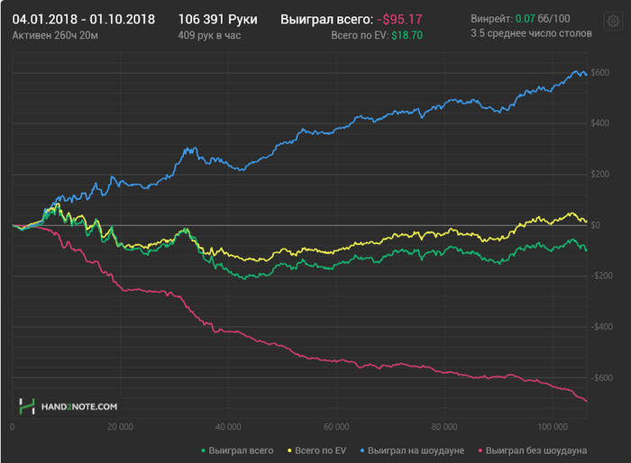Click the 'Всего по EV:' header label
This screenshot has width=631, height=463.
(360, 35)
